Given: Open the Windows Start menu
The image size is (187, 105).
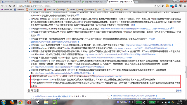Looking at the screenshot, I should 4,102.
